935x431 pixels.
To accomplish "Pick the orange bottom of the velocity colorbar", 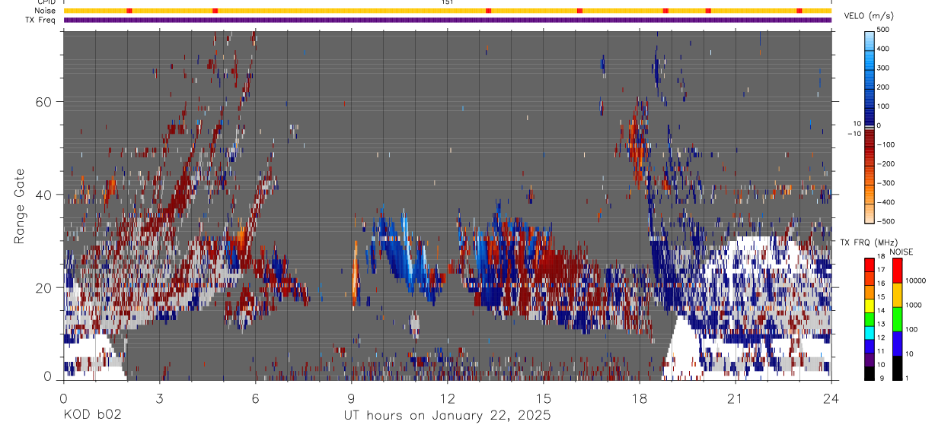I will [870, 213].
